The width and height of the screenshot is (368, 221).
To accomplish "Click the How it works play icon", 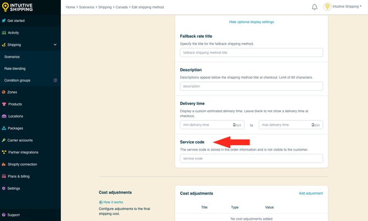I will [101, 202].
